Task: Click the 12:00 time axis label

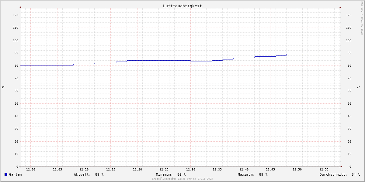Action: pos(31,169)
